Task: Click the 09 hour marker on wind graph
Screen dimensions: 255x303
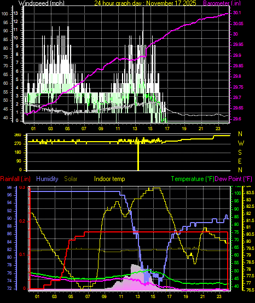Action: (x=101, y=129)
